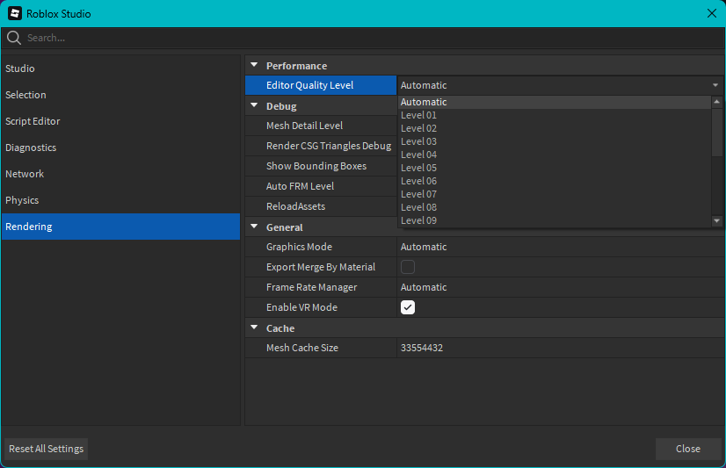The image size is (726, 468).
Task: Select the Render CSG Triangles Debug row
Action: point(321,146)
